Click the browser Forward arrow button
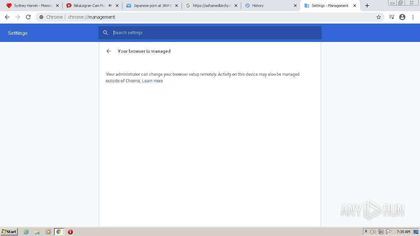The image size is (420, 236). 18,17
